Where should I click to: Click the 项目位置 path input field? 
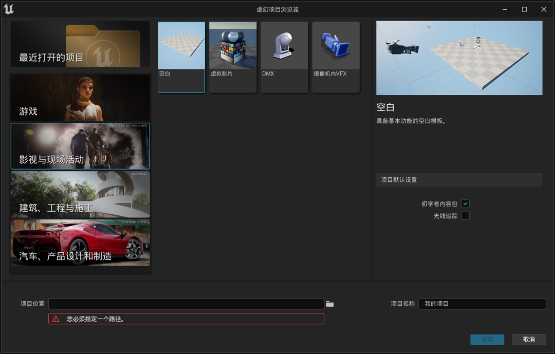186,304
